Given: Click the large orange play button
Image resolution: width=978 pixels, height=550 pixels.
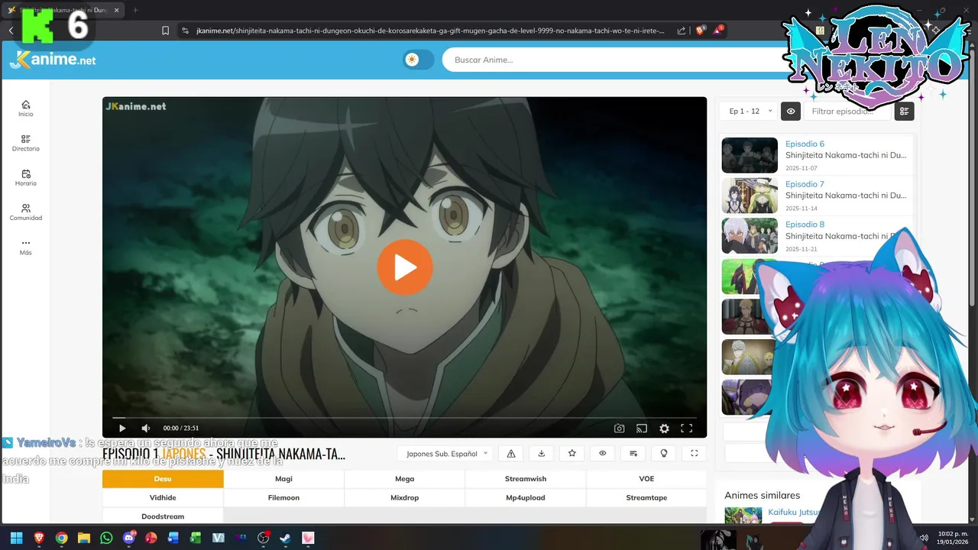Looking at the screenshot, I should click(405, 267).
